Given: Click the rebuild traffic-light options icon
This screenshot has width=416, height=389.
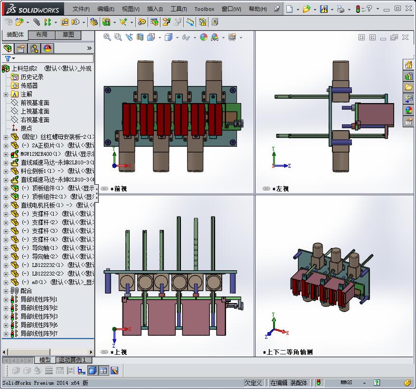Looking at the screenshot, I should pos(358,9).
